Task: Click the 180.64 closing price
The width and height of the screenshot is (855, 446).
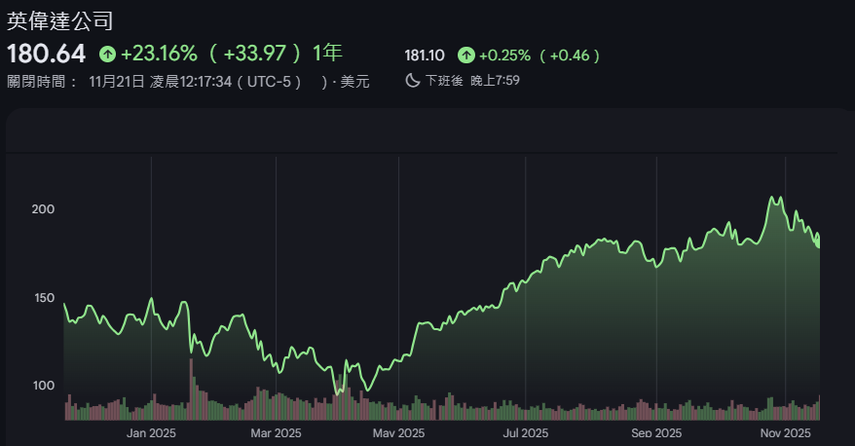Action: [x=47, y=53]
